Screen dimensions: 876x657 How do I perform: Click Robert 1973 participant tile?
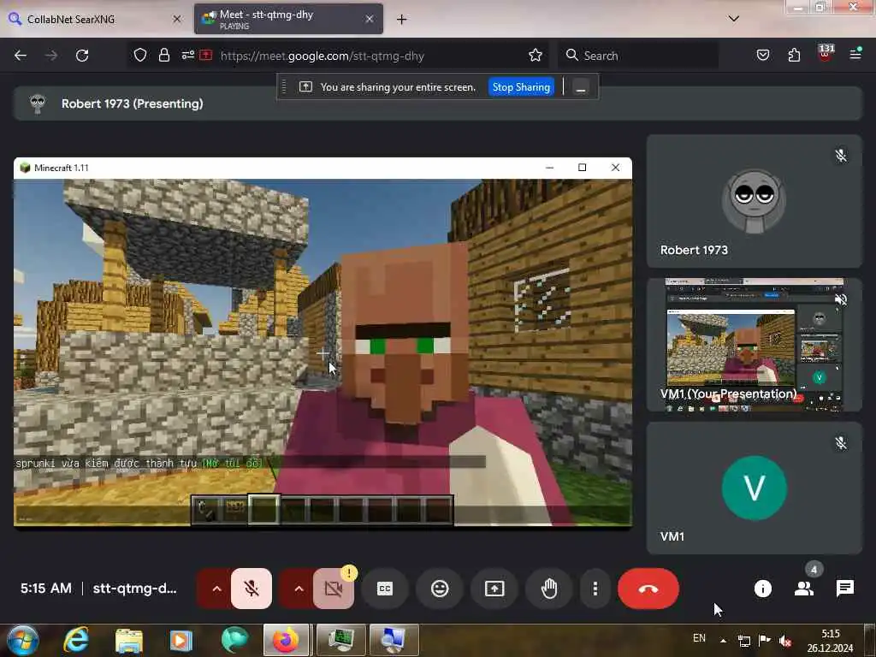point(754,201)
